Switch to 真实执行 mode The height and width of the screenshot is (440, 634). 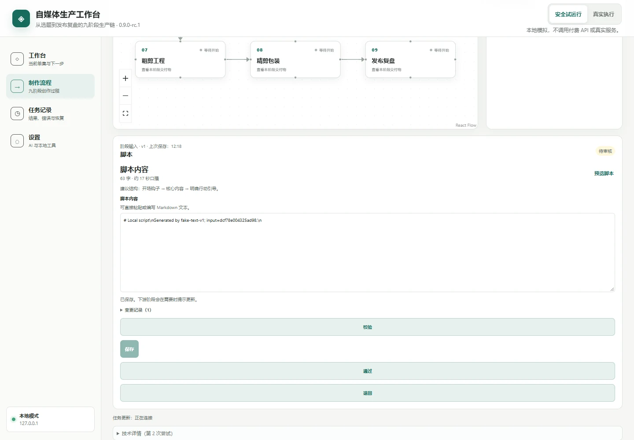click(603, 15)
